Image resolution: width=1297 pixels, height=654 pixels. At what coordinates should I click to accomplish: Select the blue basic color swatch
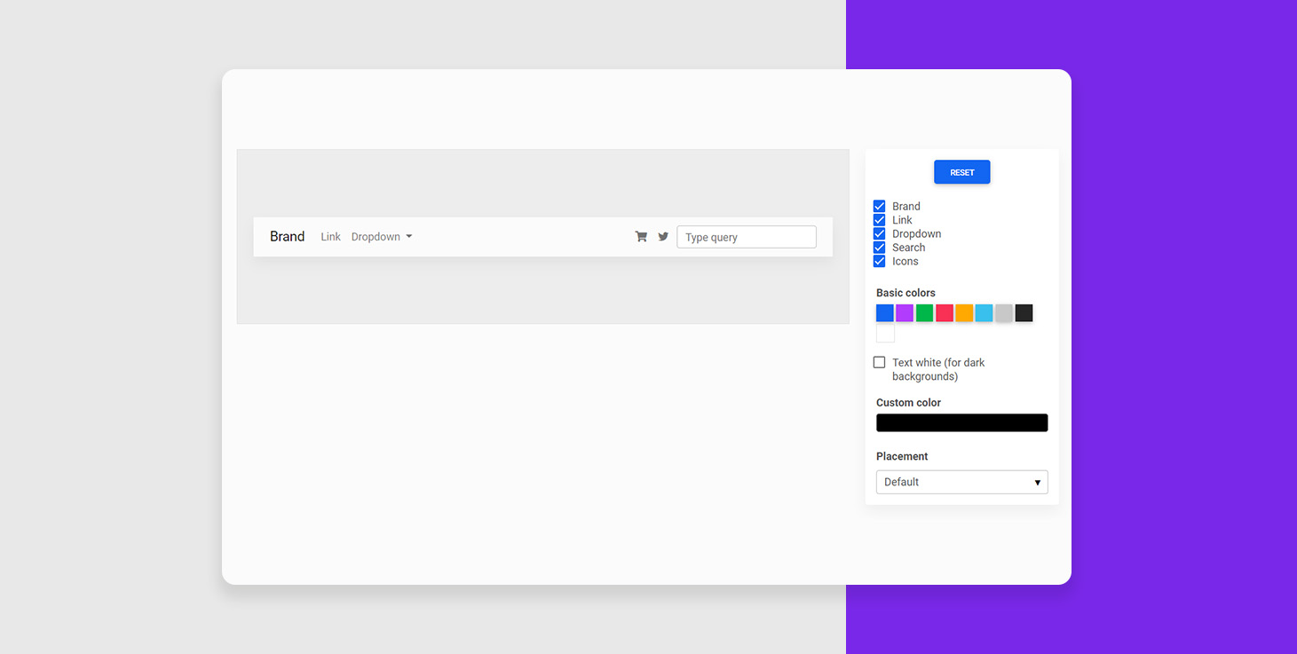[885, 313]
